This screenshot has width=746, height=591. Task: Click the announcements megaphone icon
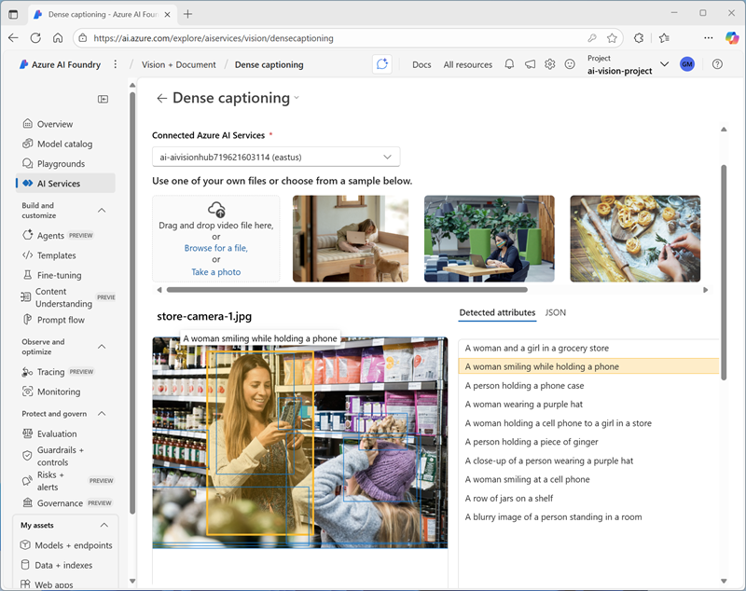(x=530, y=64)
